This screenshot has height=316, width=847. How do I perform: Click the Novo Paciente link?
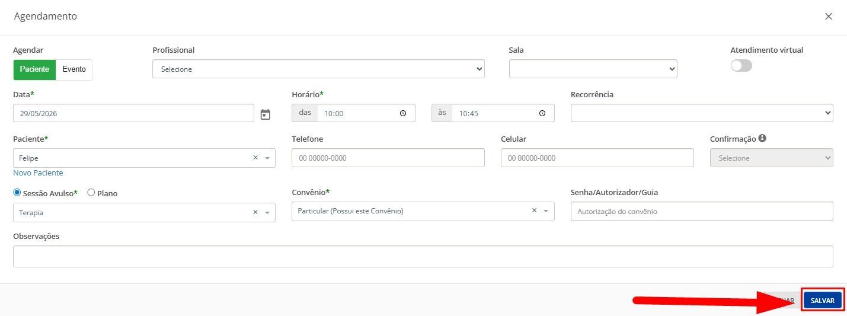point(38,173)
